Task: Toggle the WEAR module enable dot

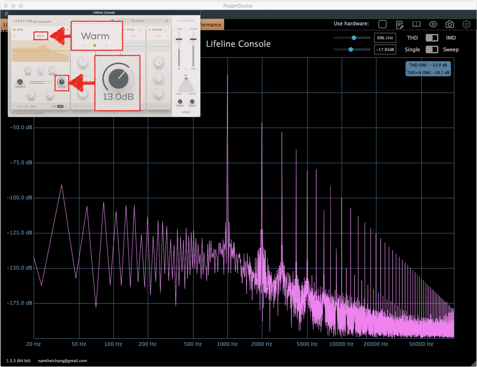Action: pos(150,30)
